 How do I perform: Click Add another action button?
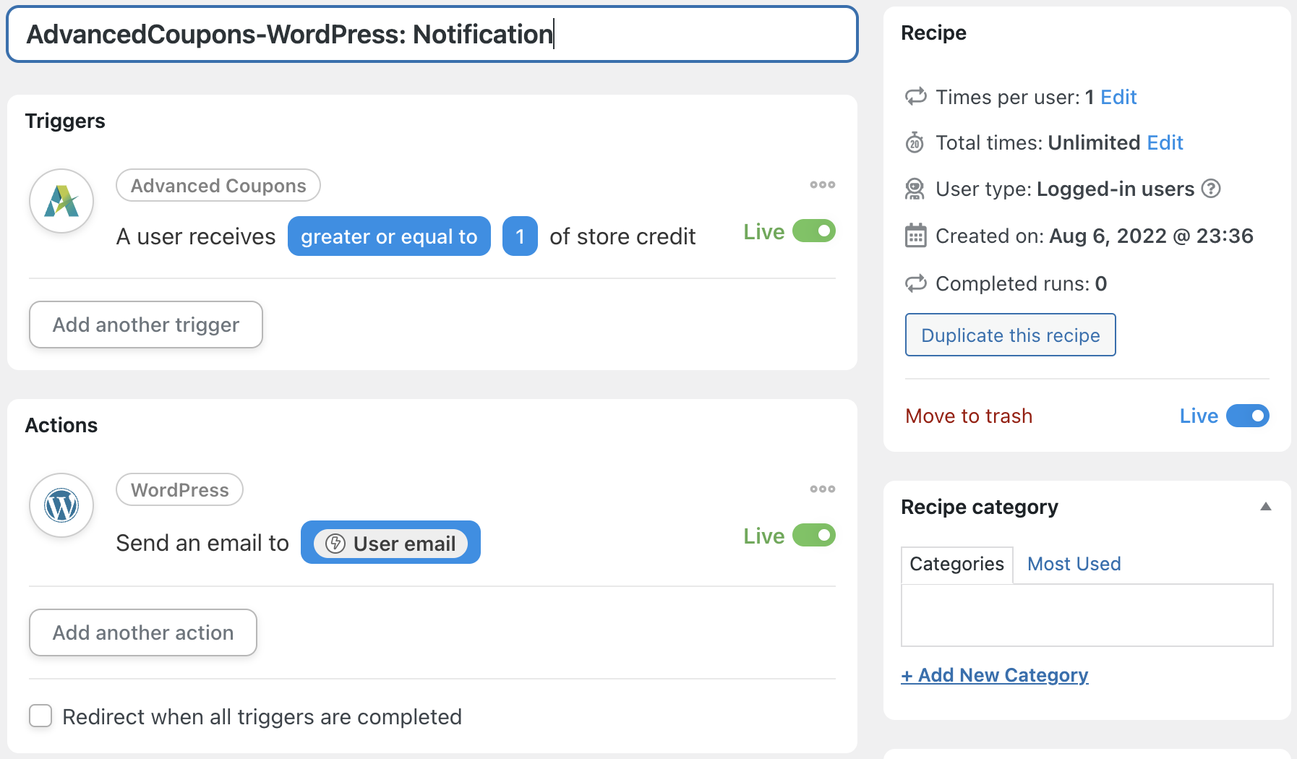pyautogui.click(x=143, y=632)
